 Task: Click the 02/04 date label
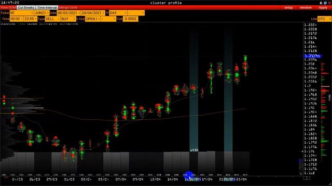click(x=86, y=179)
